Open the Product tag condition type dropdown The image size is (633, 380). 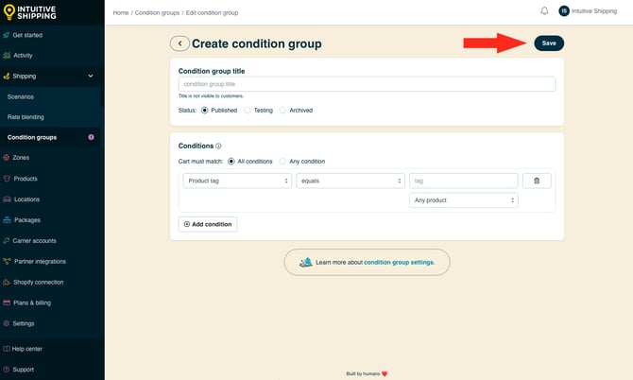(x=237, y=181)
